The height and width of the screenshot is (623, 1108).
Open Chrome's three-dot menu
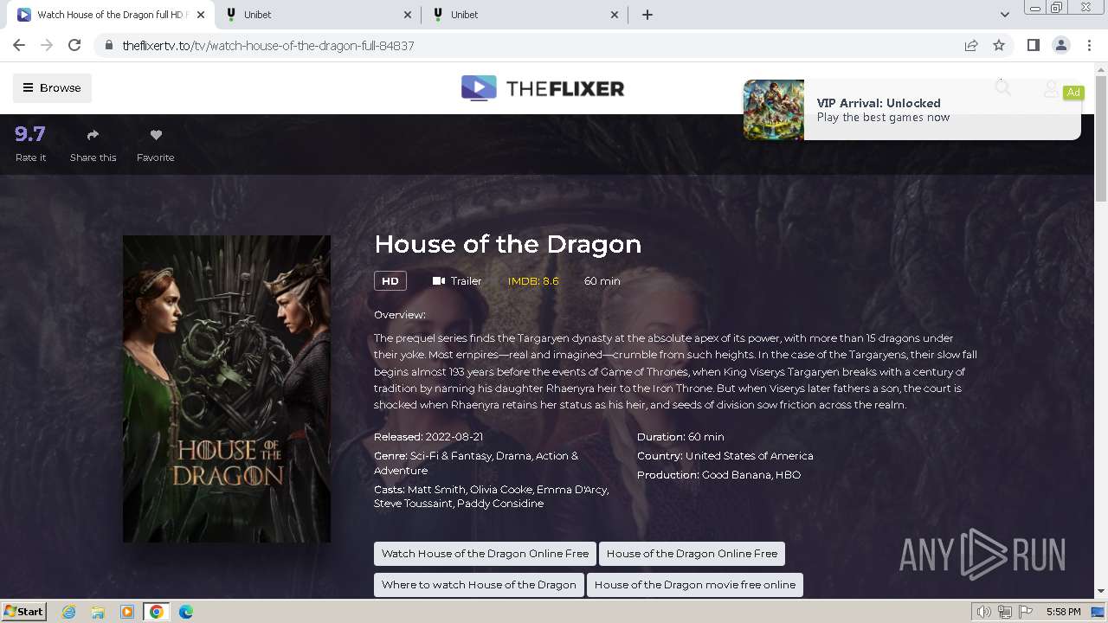(1088, 45)
